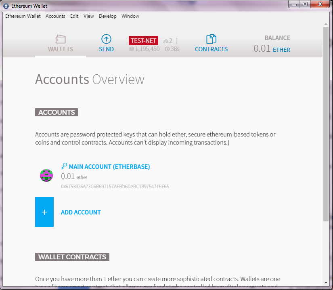Image resolution: width=333 pixels, height=290 pixels.
Task: Click the Send arrow icon
Action: click(106, 39)
